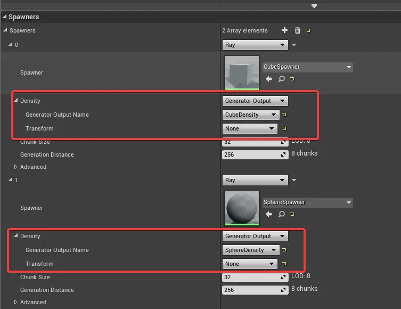Reset Transform of sphere density to default
Screen dimensions: 401x309
[284, 264]
